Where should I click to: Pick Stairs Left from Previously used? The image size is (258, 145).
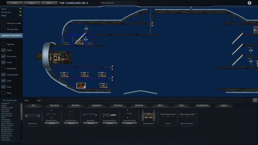(x=5, y=138)
